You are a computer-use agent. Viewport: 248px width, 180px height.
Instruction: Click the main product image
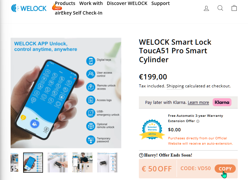coord(66,93)
